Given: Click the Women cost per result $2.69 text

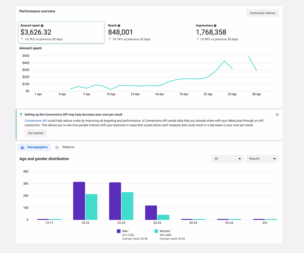Looking at the screenshot, I should tap(172, 239).
